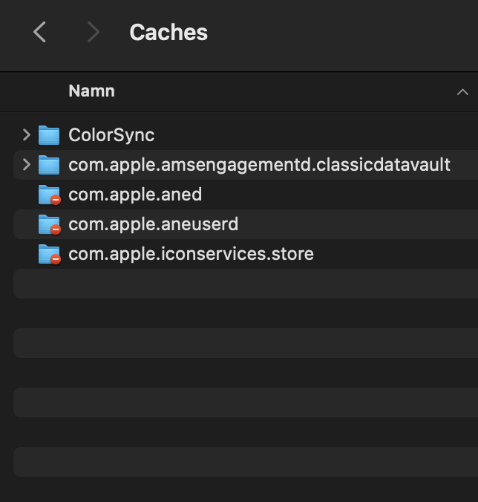Screen dimensions: 478x502
Task: Click the com.apple.iconservices.store folder icon
Action: coord(49,254)
